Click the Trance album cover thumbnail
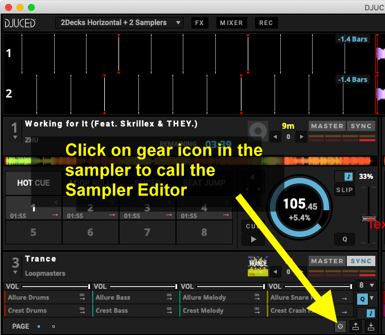Image resolution: width=385 pixels, height=335 pixels. (x=258, y=266)
